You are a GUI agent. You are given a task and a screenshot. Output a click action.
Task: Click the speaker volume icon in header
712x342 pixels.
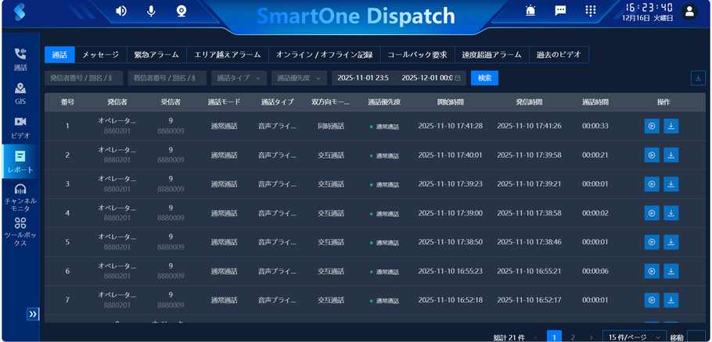121,11
